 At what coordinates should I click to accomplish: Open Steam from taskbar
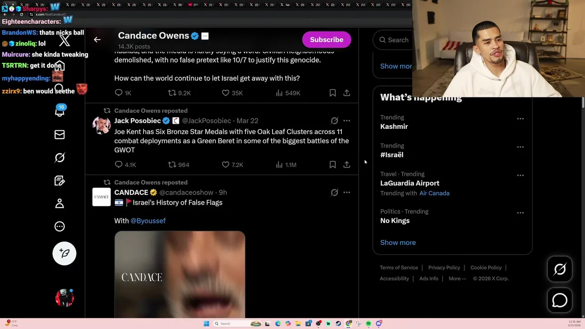pyautogui.click(x=338, y=324)
